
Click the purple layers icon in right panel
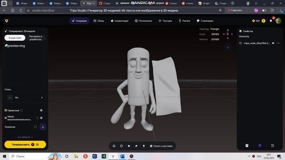pyautogui.click(x=260, y=145)
